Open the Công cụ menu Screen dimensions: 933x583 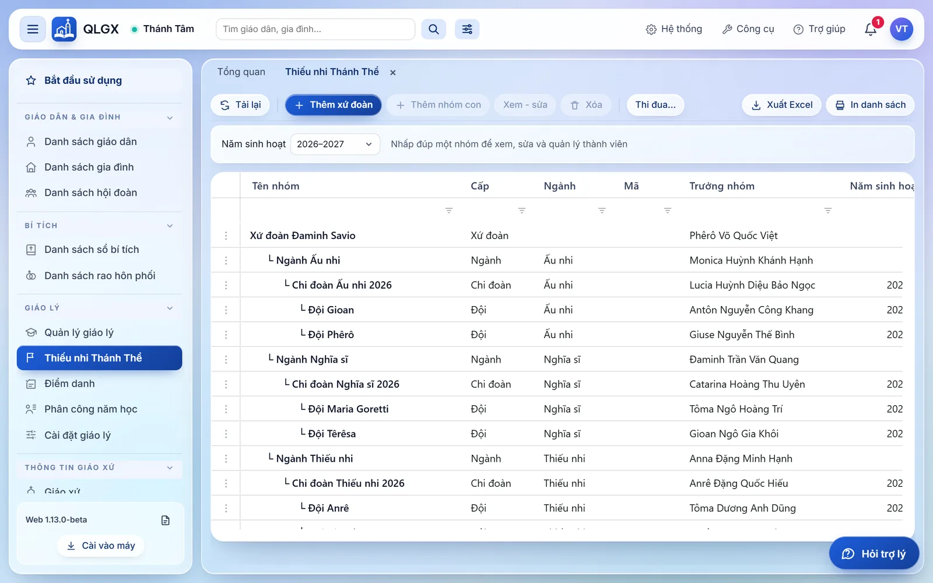coord(748,29)
